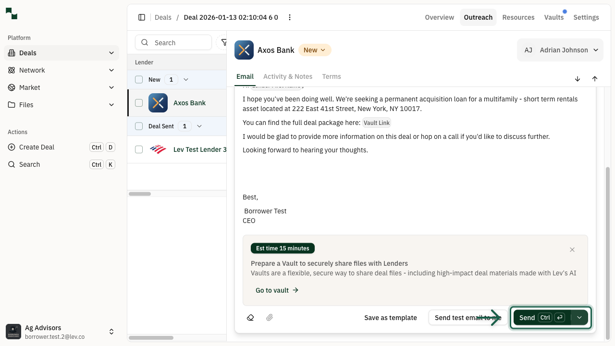Screen dimensions: 615x346
Task: Open the Send button dropdown arrow
Action: point(579,318)
